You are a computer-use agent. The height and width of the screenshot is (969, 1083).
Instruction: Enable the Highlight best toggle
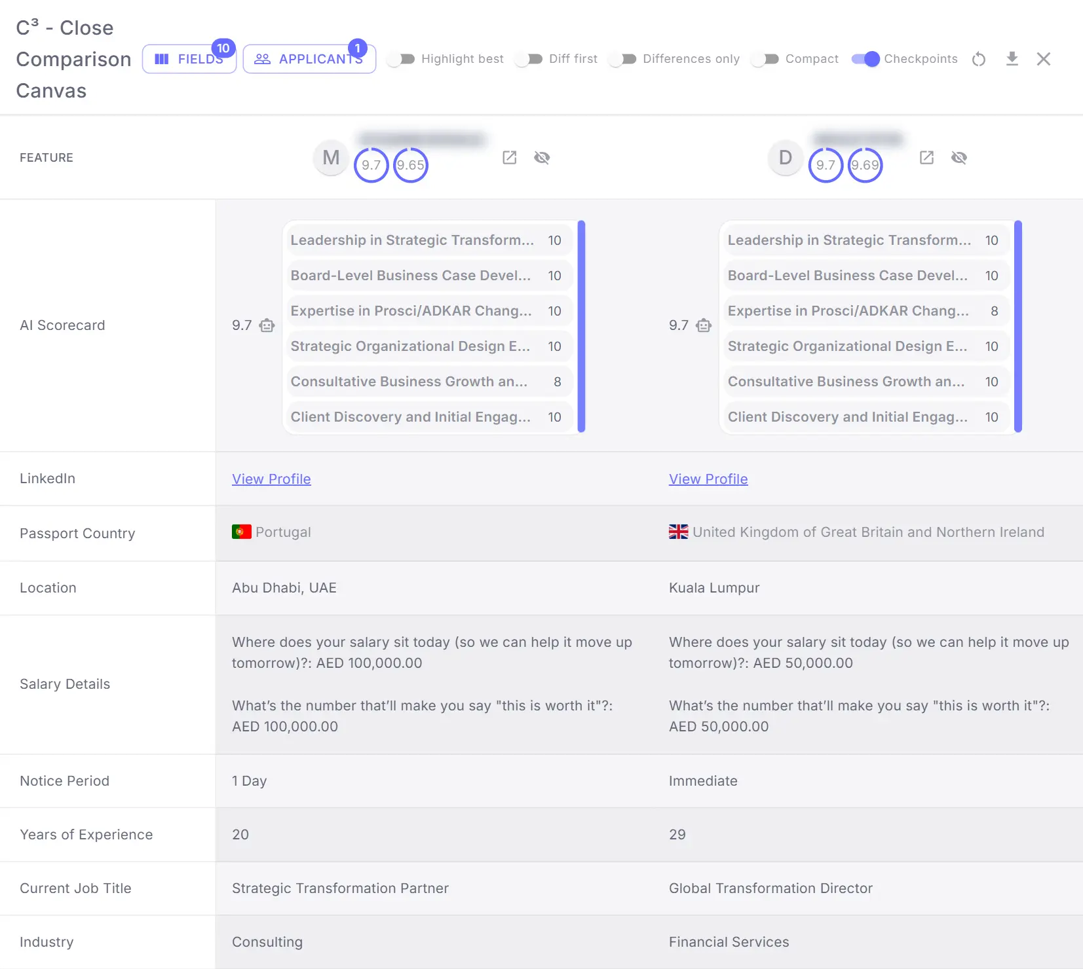(x=401, y=59)
